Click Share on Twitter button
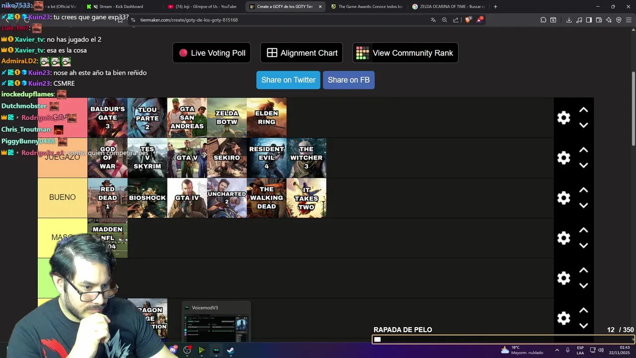636x358 pixels. 288,80
